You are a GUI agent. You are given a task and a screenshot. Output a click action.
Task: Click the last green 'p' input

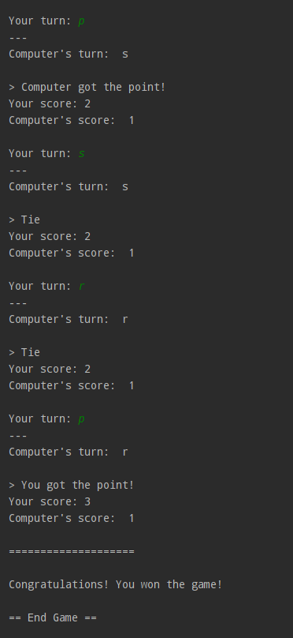81,419
